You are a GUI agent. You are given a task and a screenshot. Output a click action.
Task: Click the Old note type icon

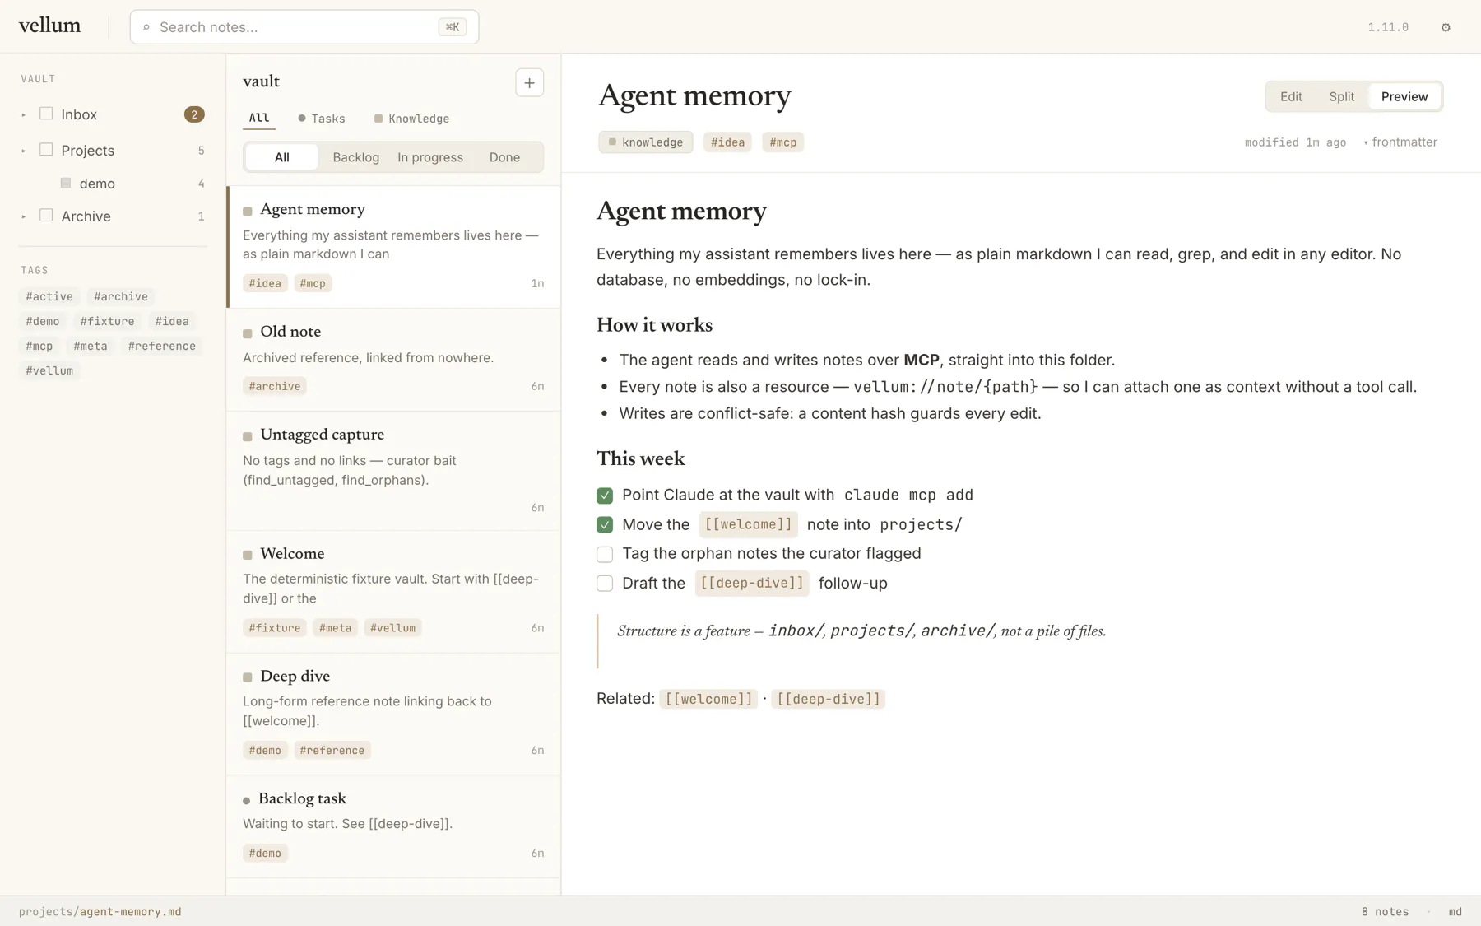coord(247,333)
